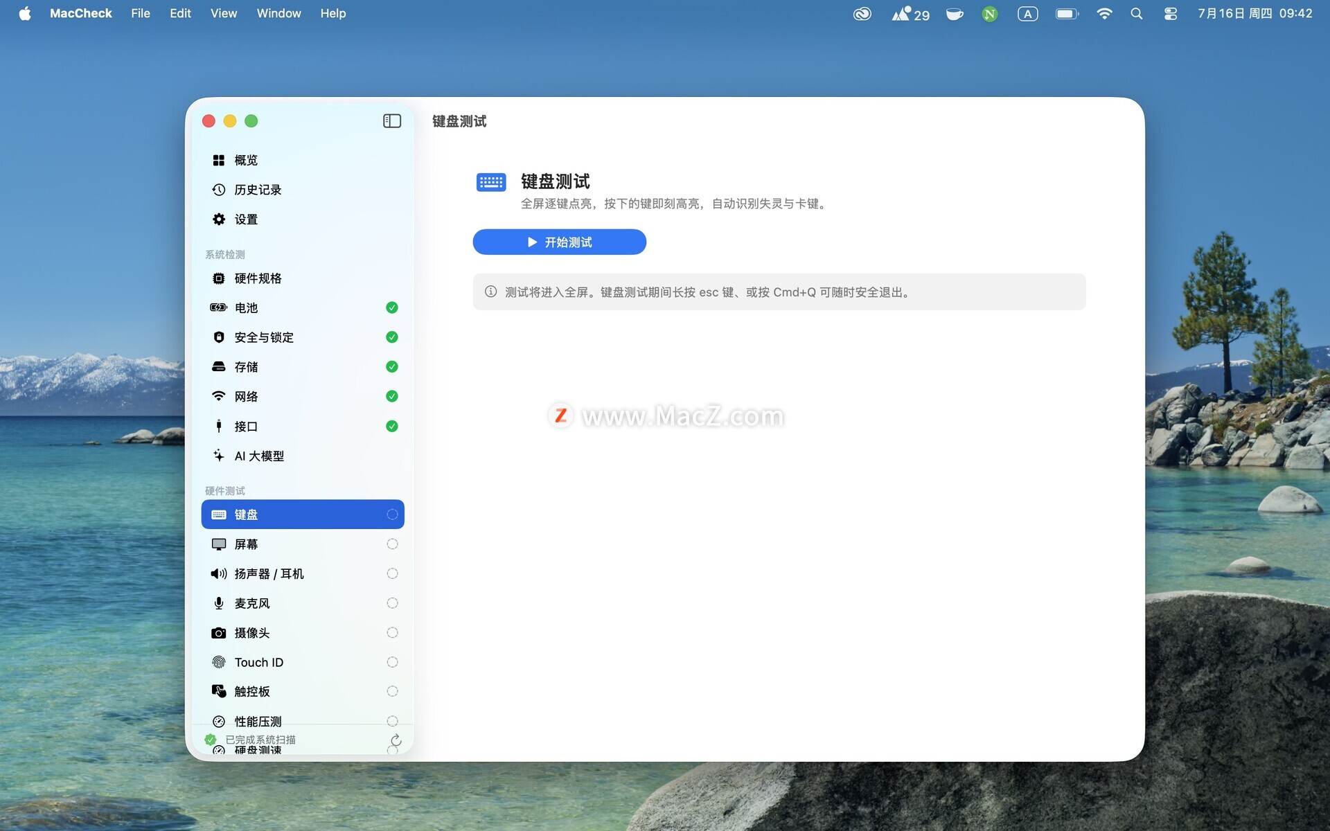Click the rescan refresh arrow icon
Image resolution: width=1330 pixels, height=831 pixels.
[x=396, y=740]
